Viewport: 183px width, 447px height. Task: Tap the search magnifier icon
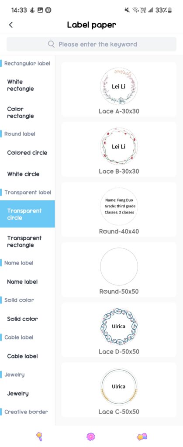point(51,44)
